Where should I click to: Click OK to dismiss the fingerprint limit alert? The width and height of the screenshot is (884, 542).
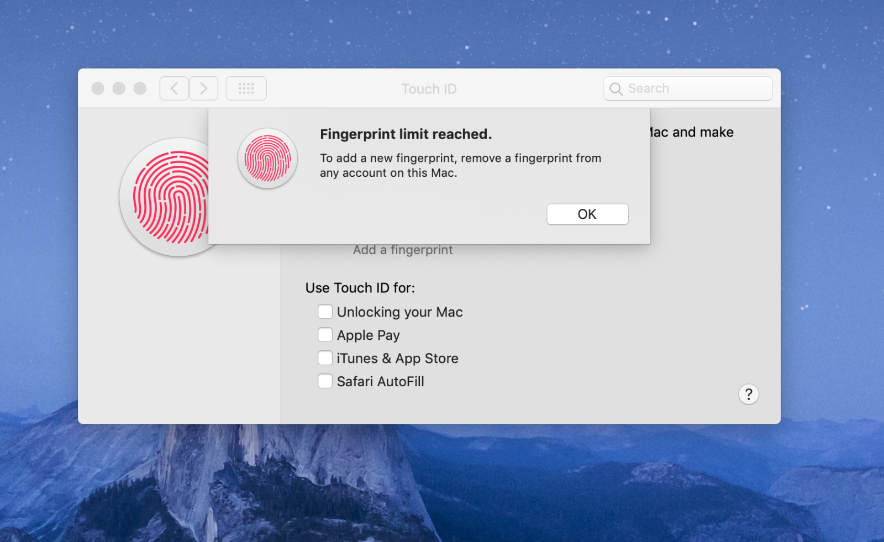click(x=587, y=214)
